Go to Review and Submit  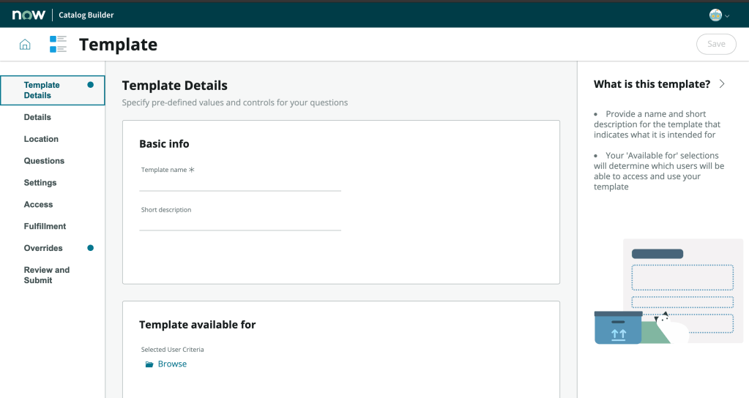tap(46, 275)
